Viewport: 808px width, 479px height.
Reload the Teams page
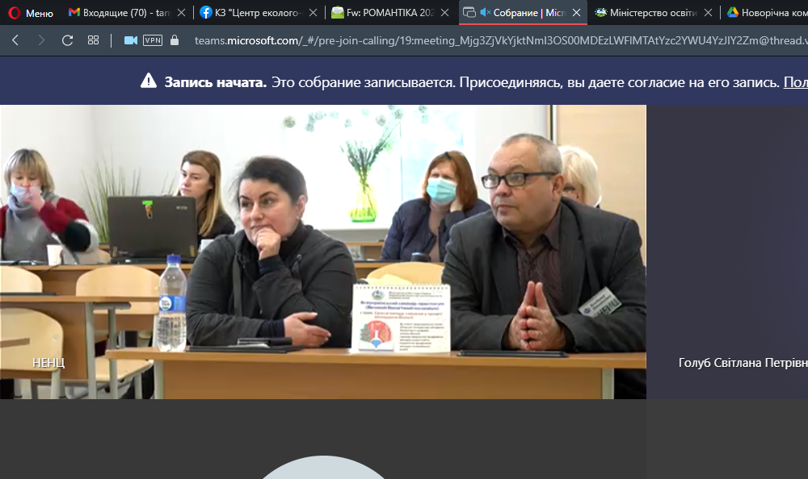point(68,40)
